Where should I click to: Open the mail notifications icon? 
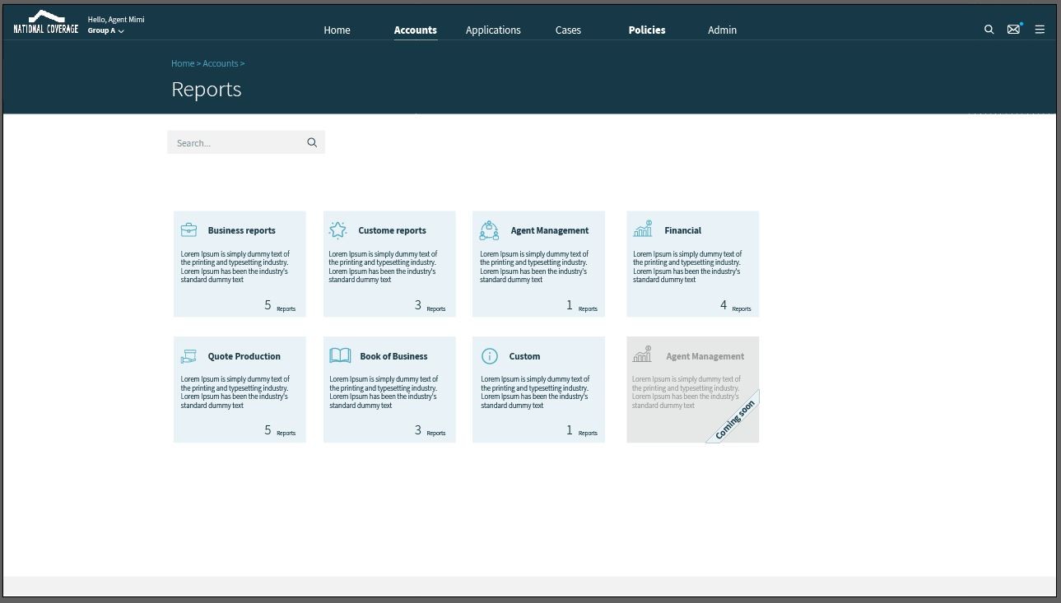[x=1014, y=29]
